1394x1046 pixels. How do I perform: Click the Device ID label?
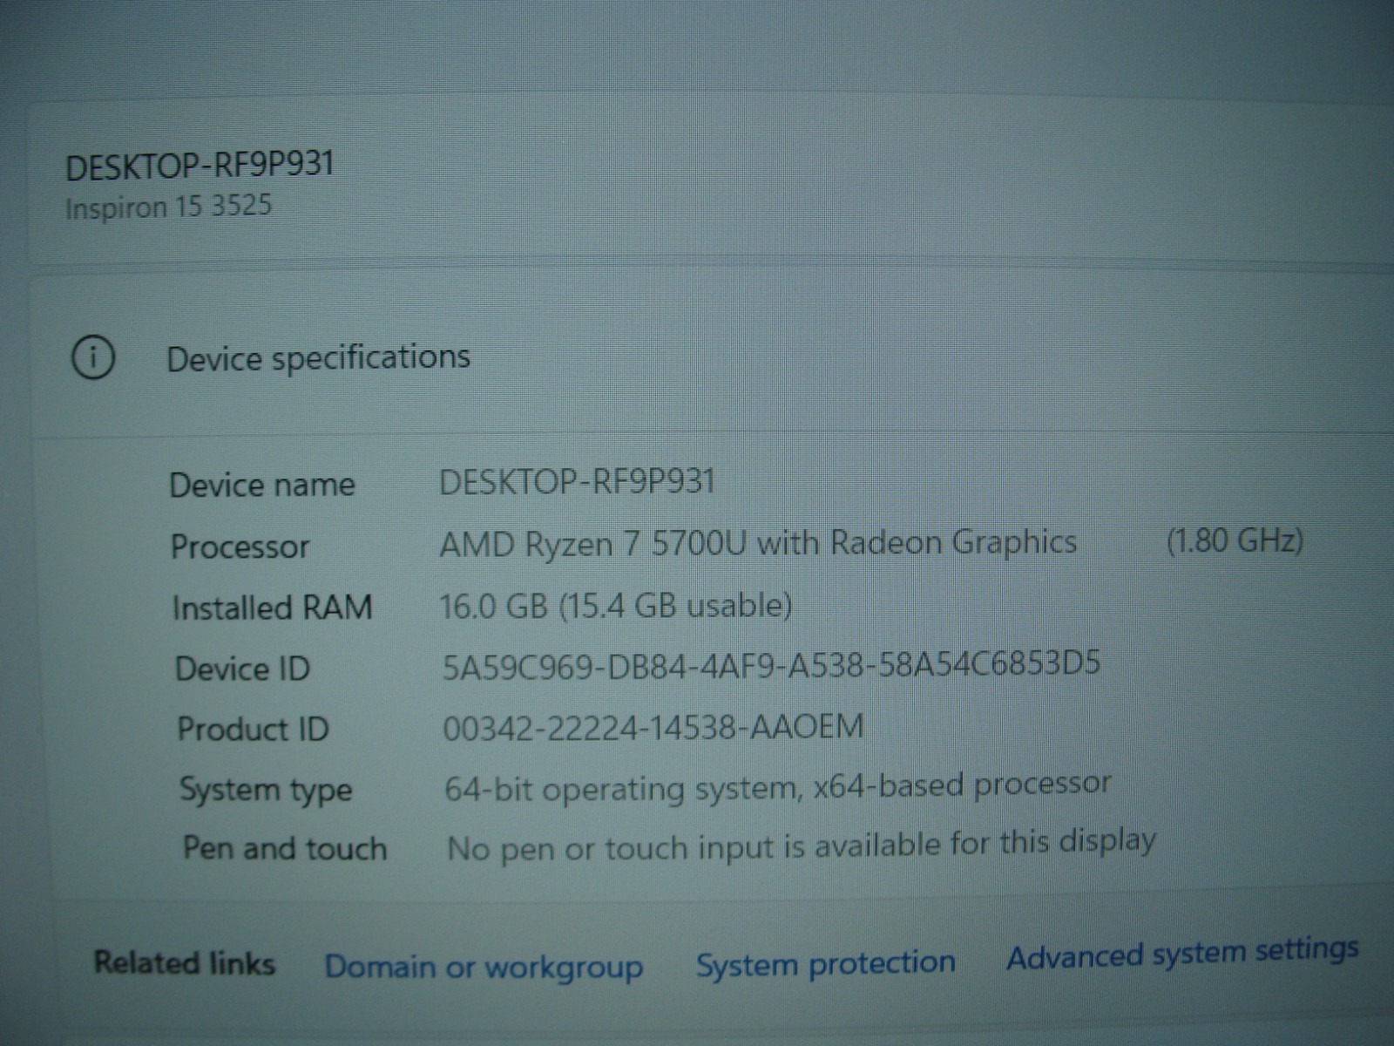click(242, 669)
